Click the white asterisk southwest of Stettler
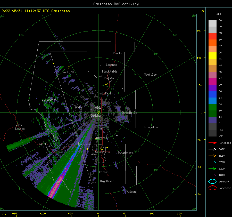The width and height of the screenshot is (232, 217). 122,89
